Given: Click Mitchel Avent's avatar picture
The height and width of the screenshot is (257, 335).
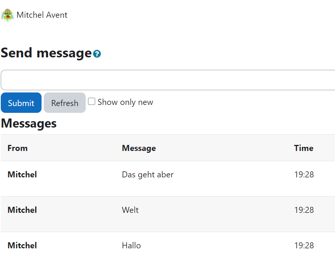Looking at the screenshot, I should [x=8, y=15].
